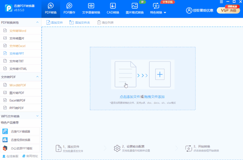
Task: Click the 迅捷PDF编辑器 app icon
Action: 5,131
